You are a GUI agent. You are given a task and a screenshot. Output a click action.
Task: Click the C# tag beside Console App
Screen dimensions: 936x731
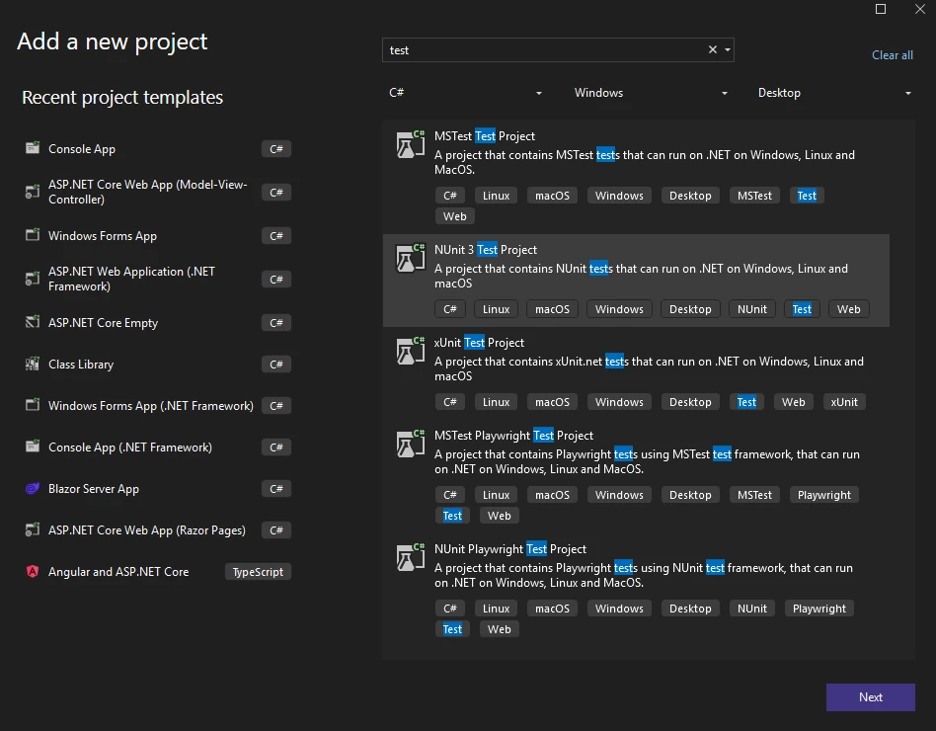(276, 149)
